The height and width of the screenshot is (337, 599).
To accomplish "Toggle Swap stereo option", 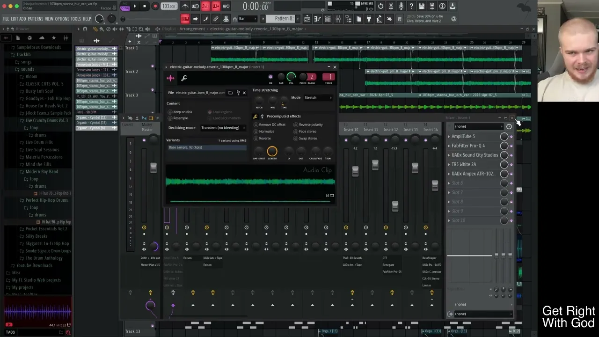I will coord(296,139).
